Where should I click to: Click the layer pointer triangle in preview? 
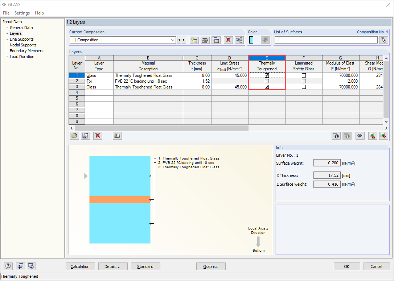tap(86, 176)
